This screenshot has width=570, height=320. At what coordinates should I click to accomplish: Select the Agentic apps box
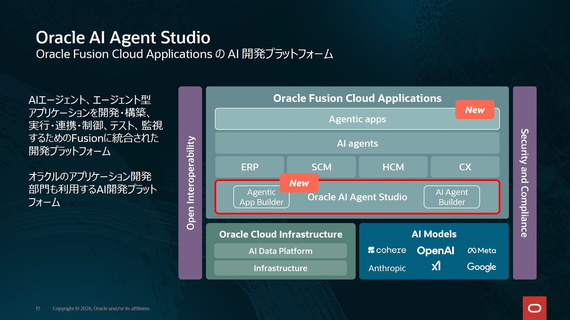coord(357,119)
